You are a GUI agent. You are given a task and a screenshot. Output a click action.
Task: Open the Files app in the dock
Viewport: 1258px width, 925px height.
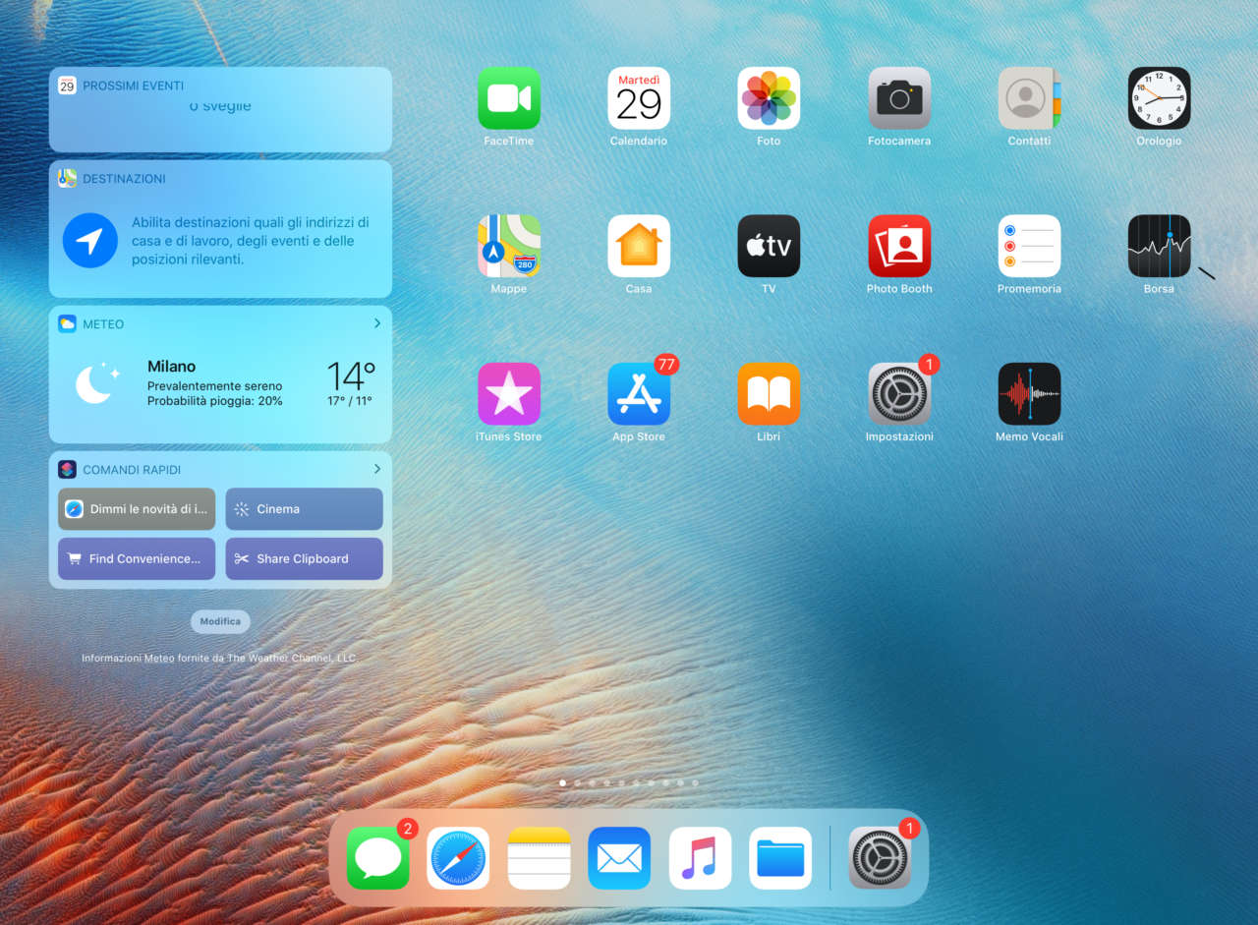[780, 858]
